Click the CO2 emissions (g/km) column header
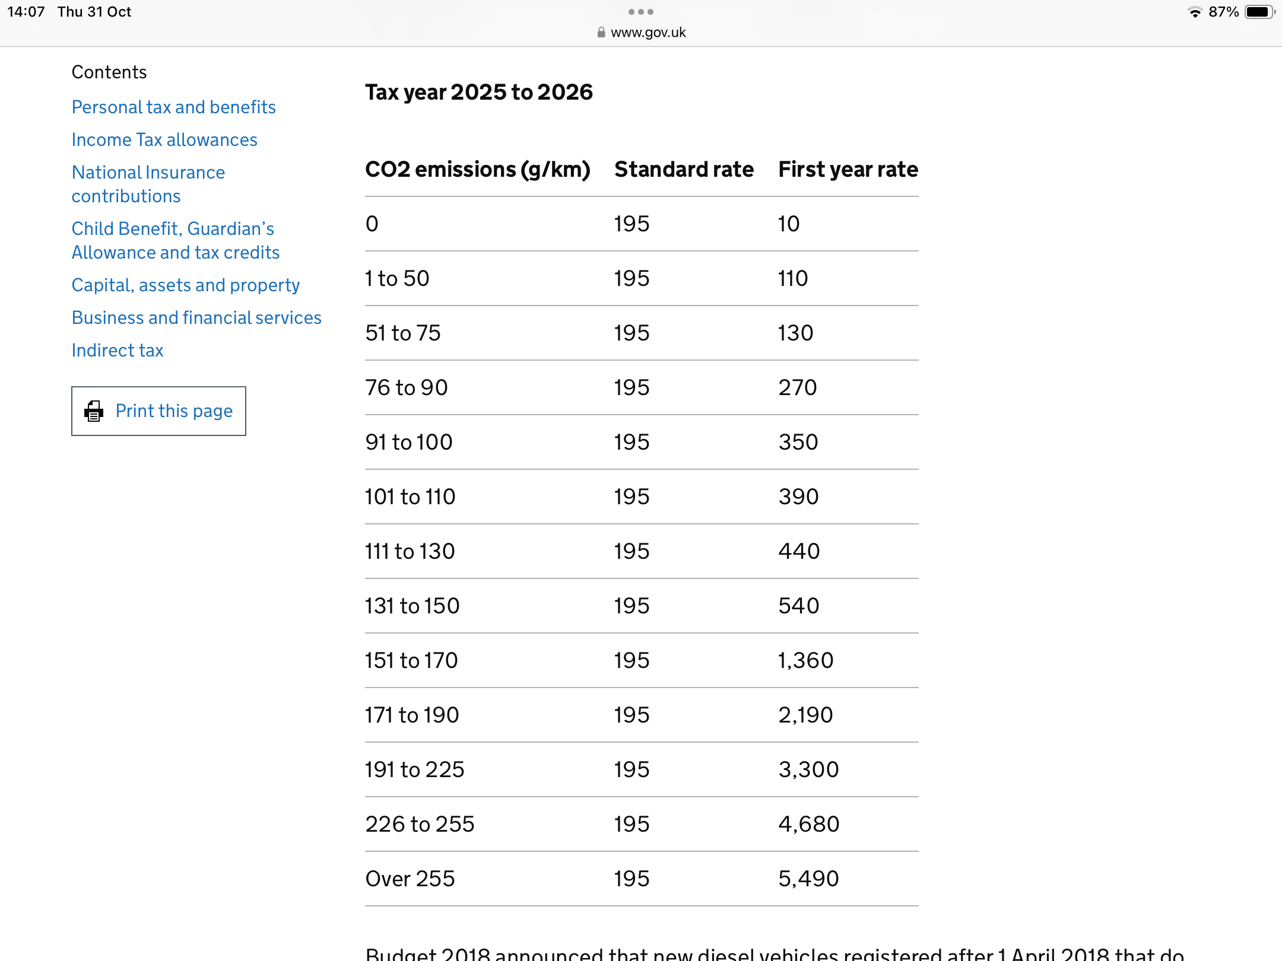 [478, 170]
